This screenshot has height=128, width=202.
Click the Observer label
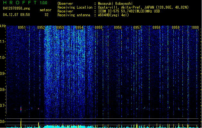click(65, 4)
